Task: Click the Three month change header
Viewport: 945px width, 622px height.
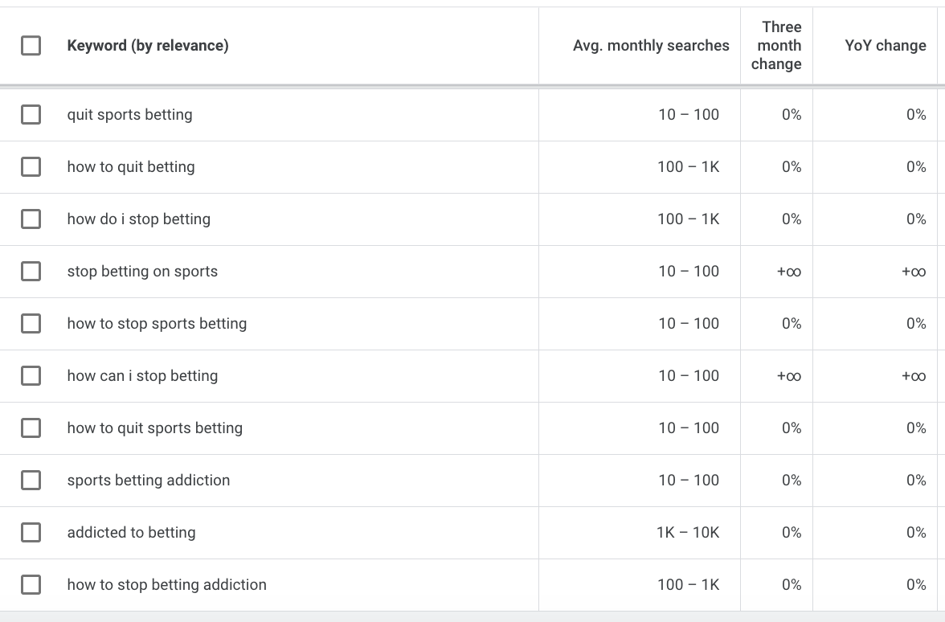Action: pos(776,46)
